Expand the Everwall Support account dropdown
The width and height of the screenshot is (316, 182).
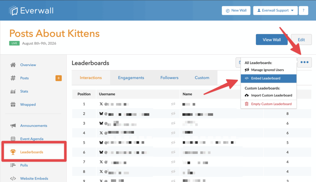click(x=275, y=10)
